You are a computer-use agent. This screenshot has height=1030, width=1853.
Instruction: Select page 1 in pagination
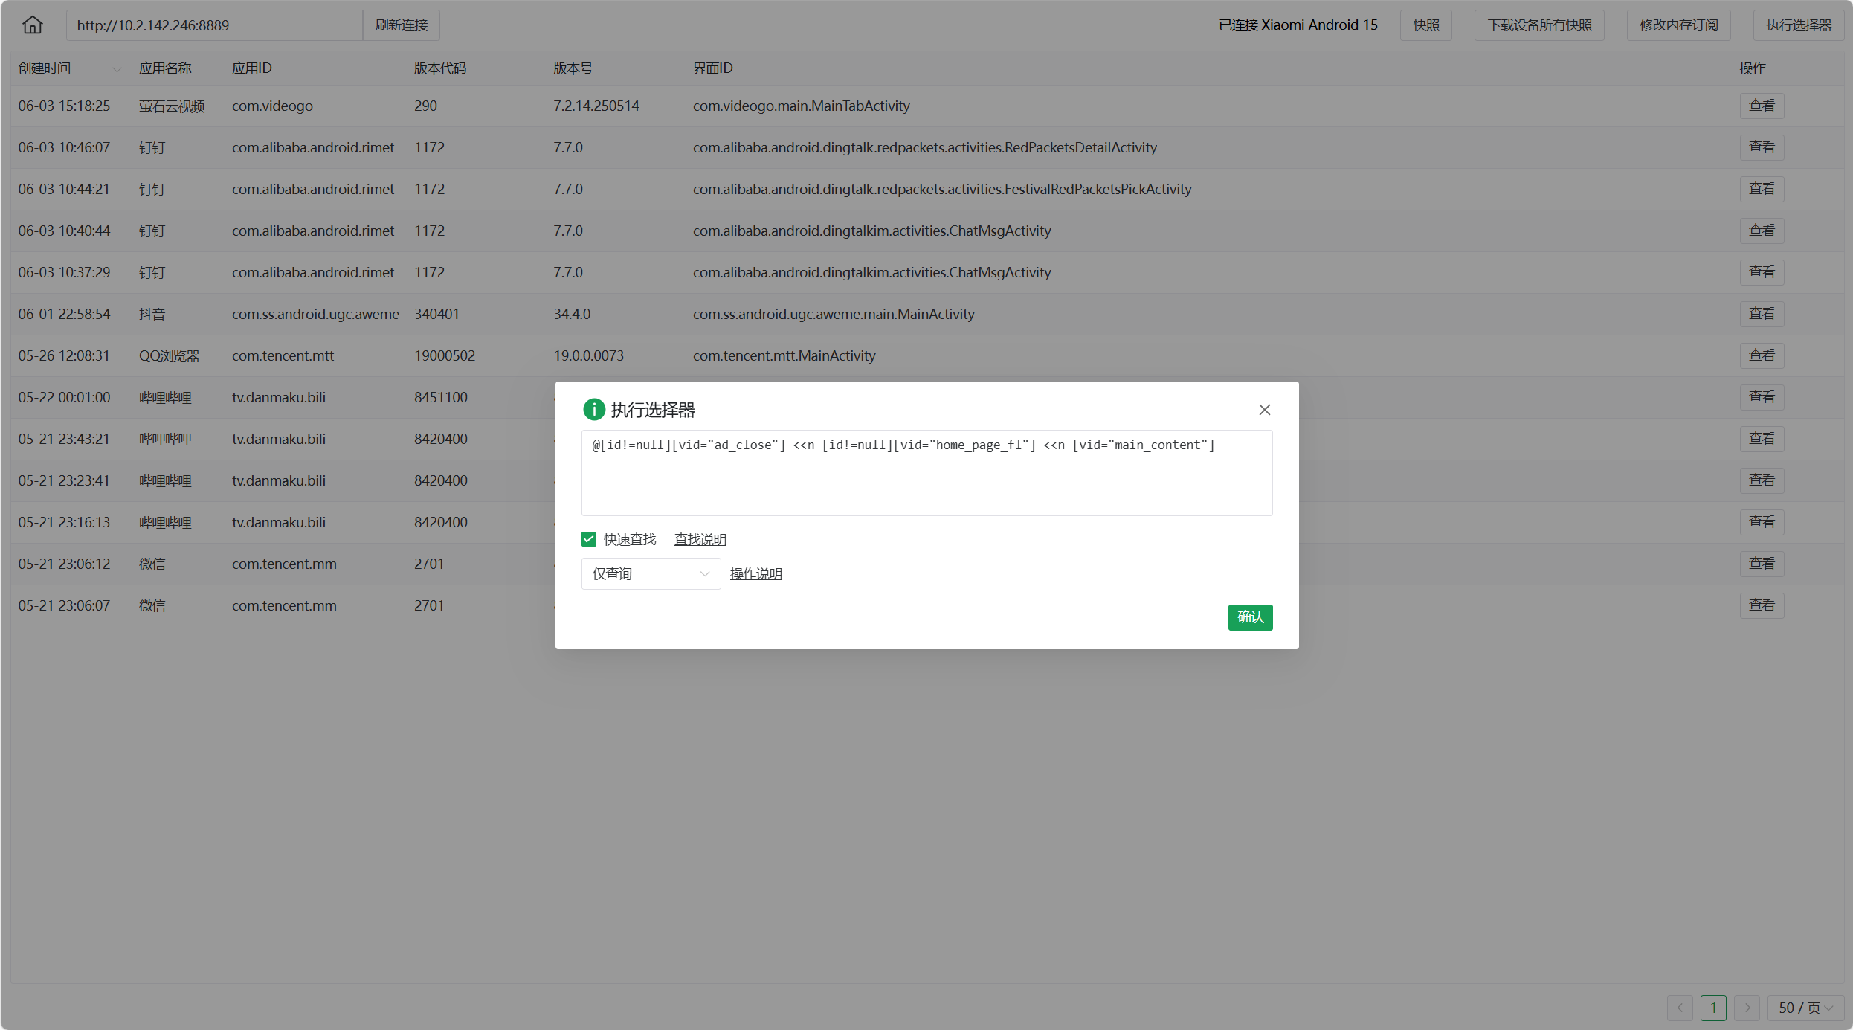tap(1713, 1008)
